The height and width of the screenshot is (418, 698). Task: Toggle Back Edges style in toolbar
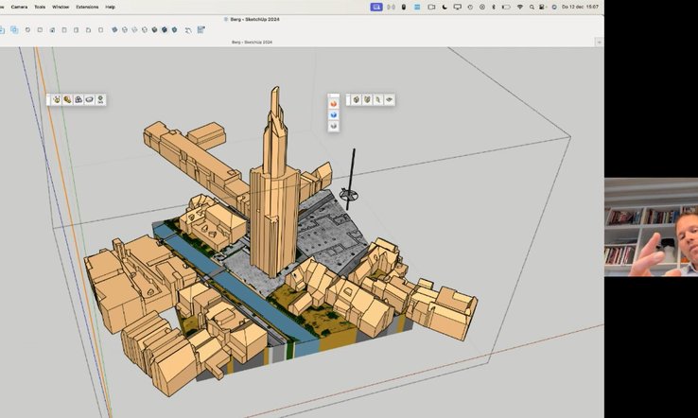coord(124,29)
